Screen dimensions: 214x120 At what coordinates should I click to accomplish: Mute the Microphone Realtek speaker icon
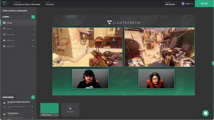click(x=4, y=107)
